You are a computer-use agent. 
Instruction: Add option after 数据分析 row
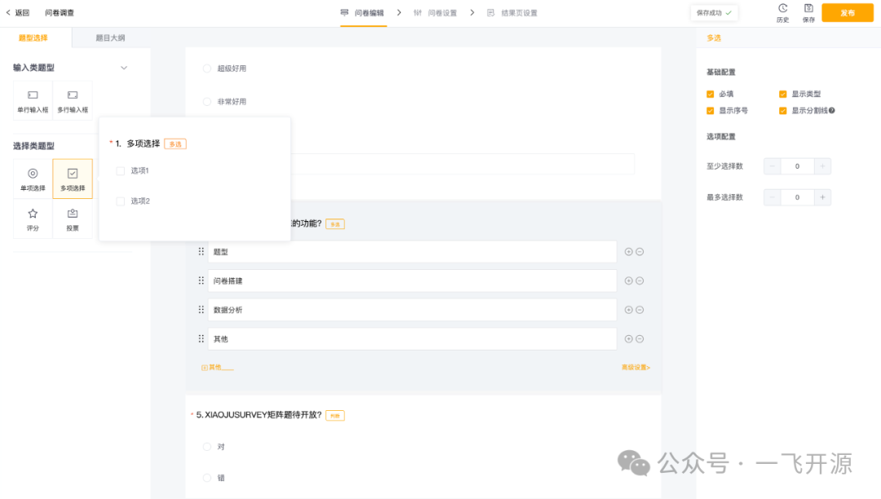(629, 310)
